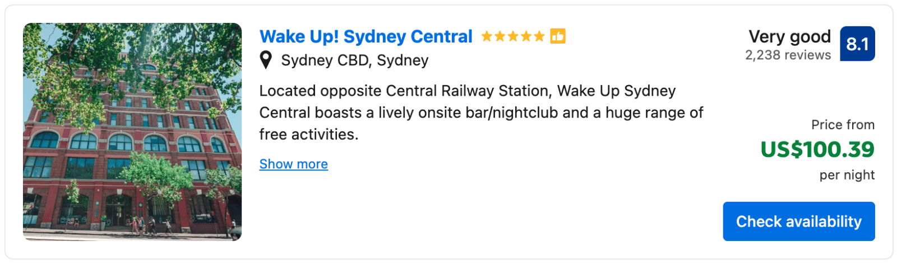This screenshot has width=897, height=265.
Task: Click description line mentioning Central Railway Station
Action: (x=468, y=91)
